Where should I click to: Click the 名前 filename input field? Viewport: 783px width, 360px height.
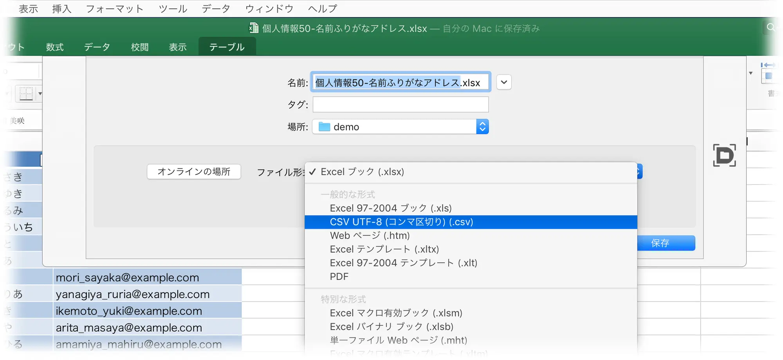click(401, 82)
